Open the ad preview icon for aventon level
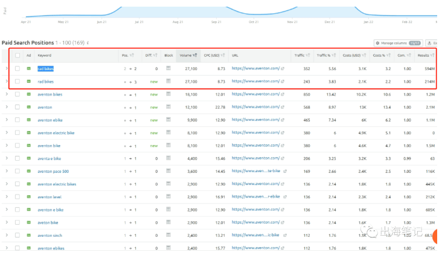The height and width of the screenshot is (255, 442). pos(29,197)
